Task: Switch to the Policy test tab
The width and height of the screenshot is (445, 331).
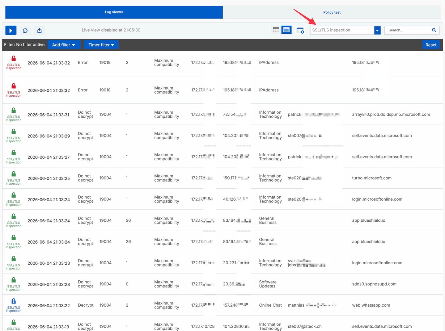Action: tap(332, 12)
